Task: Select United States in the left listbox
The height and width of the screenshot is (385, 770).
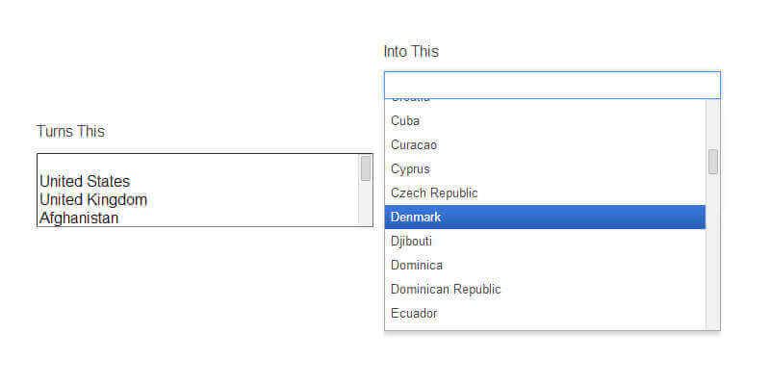Action: tap(85, 181)
